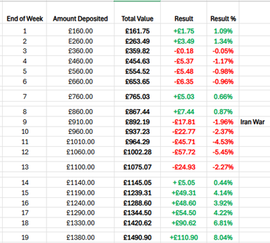Screen dimensions: 270x243
Task: Select the -£57.72 result cell
Action: [x=184, y=152]
